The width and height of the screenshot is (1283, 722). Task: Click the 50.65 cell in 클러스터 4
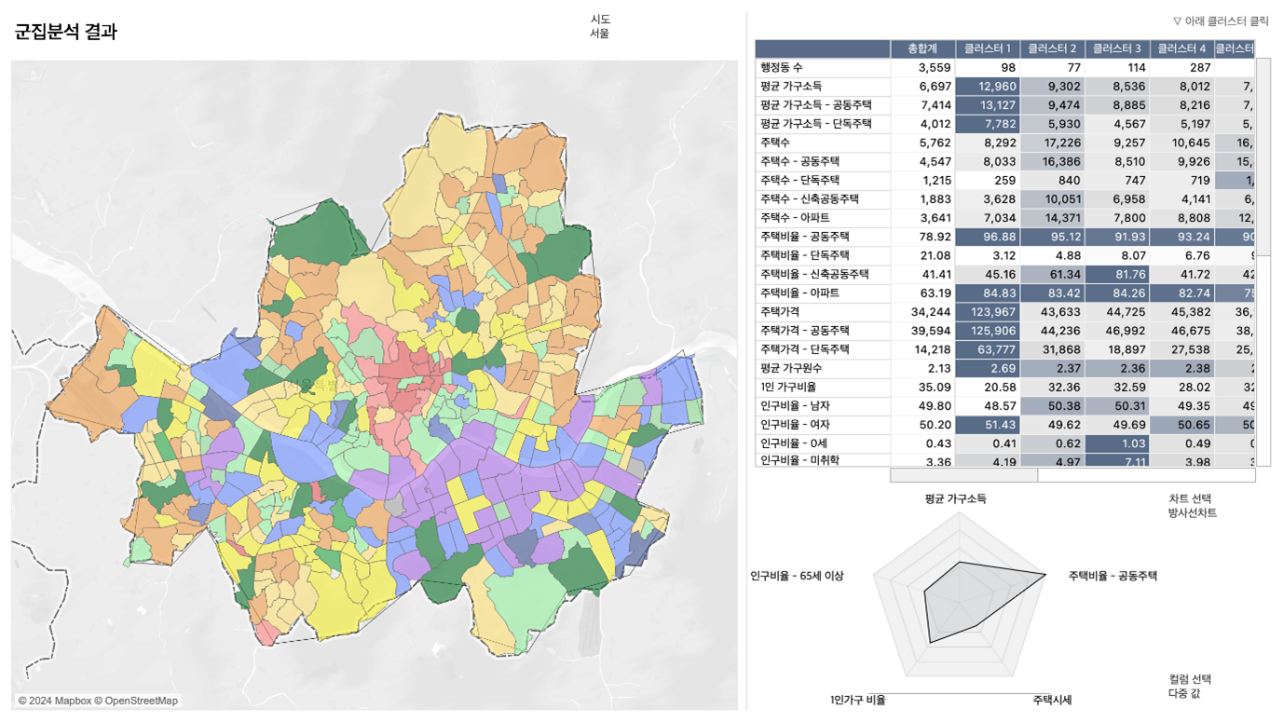click(x=1181, y=425)
